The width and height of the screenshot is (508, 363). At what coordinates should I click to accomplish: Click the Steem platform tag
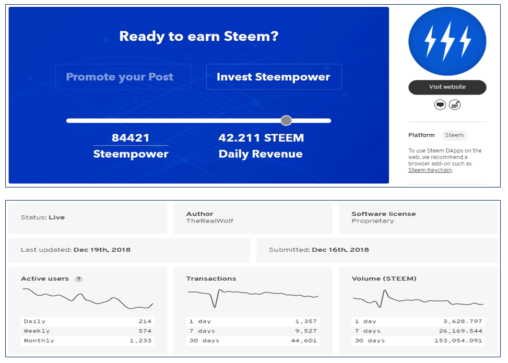(454, 135)
